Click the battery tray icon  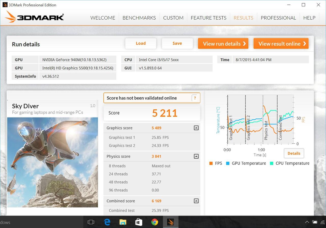point(315,222)
